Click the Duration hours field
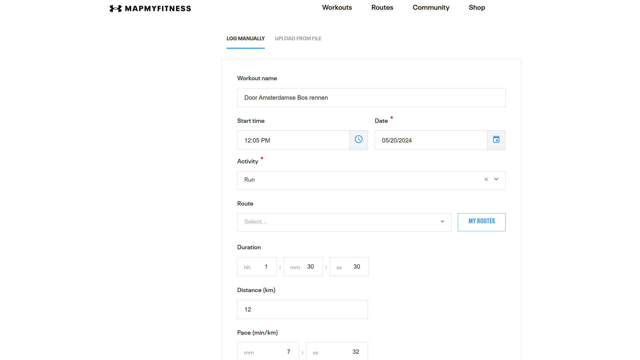This screenshot has height=360, width=640. pos(257,267)
